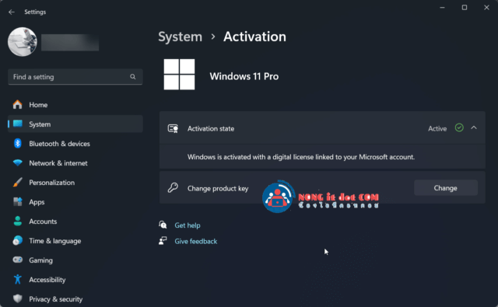Open Network & internet settings
Image resolution: width=498 pixels, height=307 pixels.
pos(75,163)
